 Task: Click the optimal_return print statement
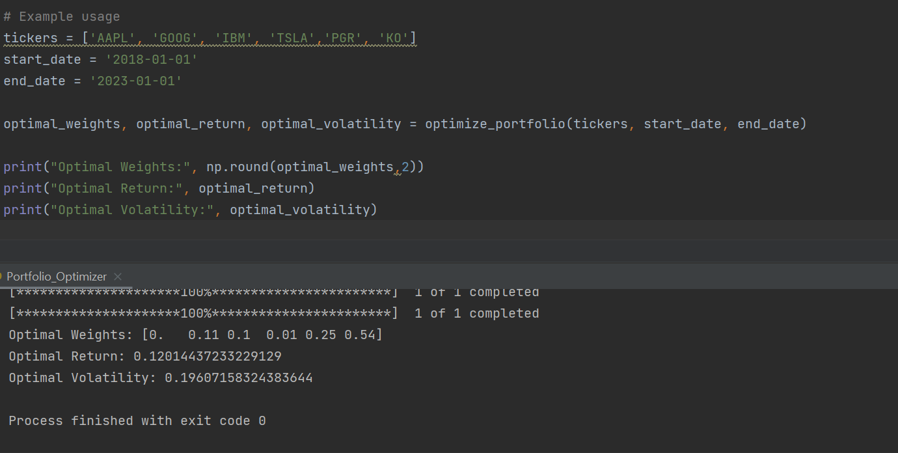pyautogui.click(x=156, y=188)
